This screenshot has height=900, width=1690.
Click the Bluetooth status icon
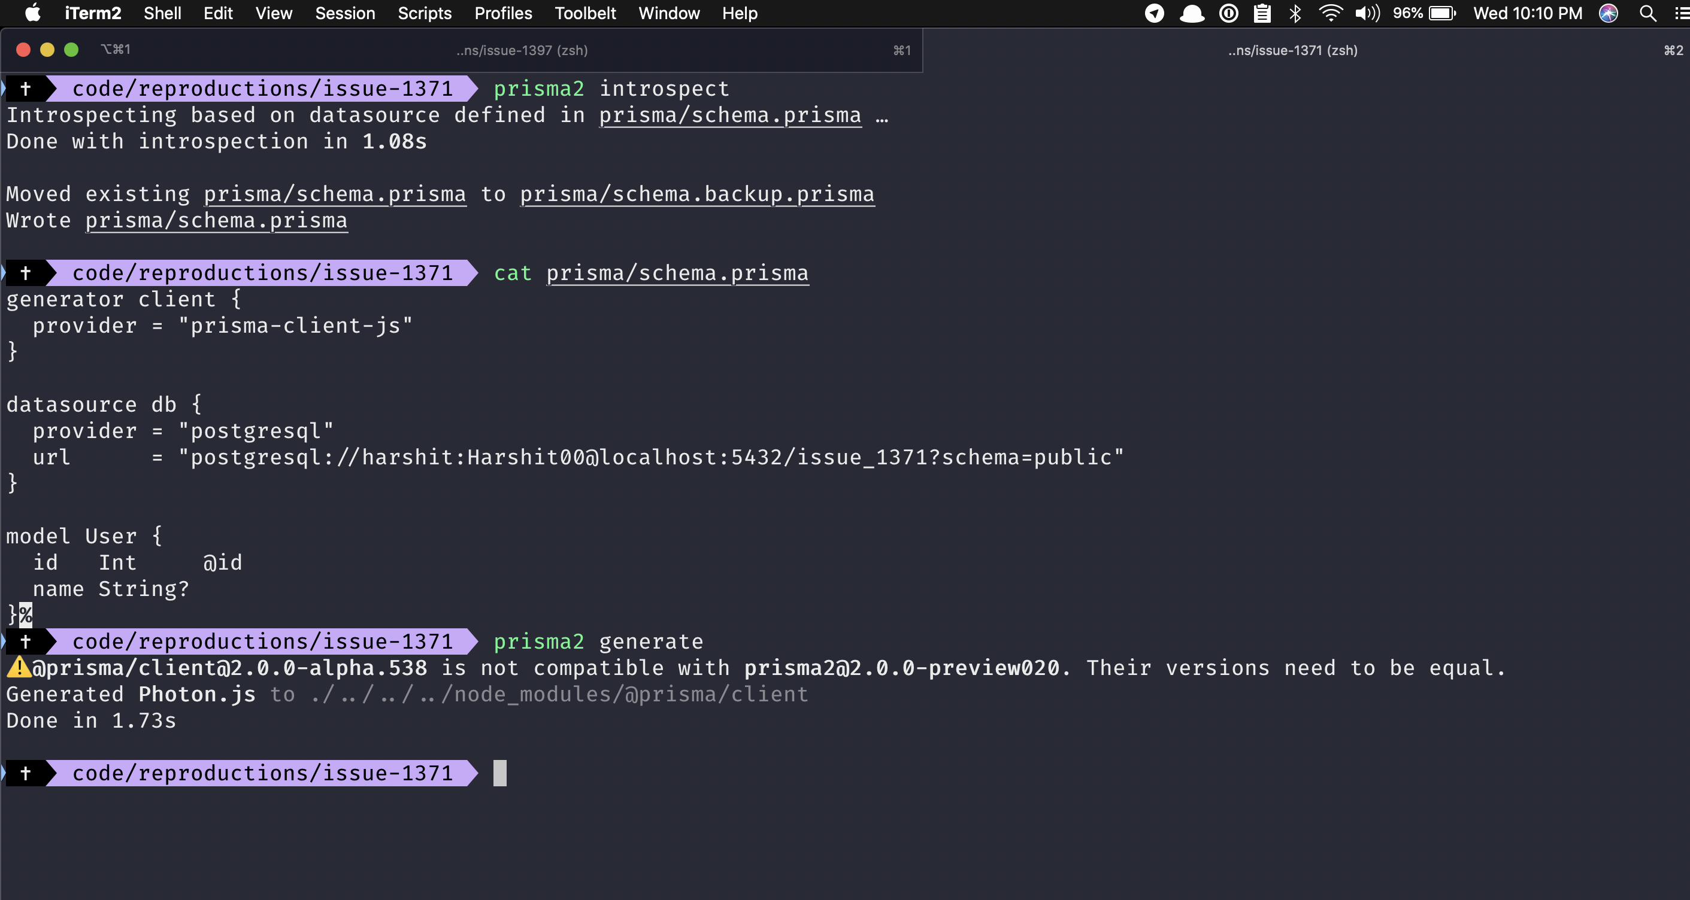[x=1296, y=13]
